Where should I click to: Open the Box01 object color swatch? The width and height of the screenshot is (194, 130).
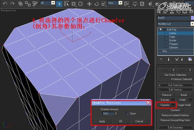192,18
